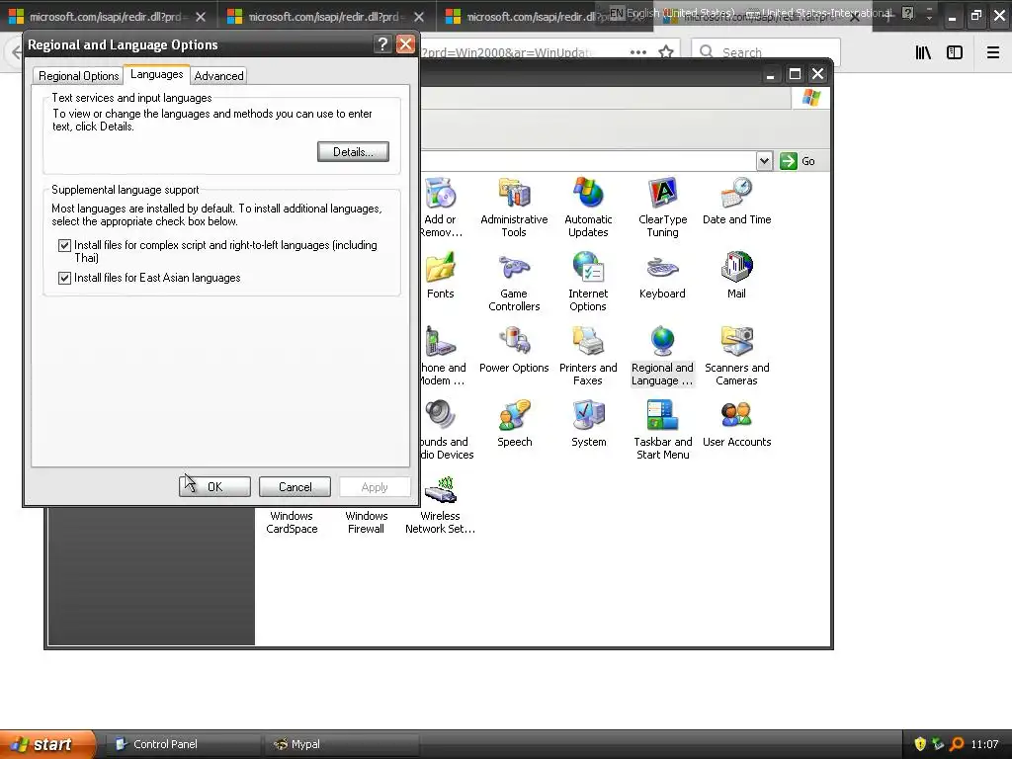This screenshot has height=759, width=1012.
Task: Click Windows CardSpace label
Action: click(292, 522)
